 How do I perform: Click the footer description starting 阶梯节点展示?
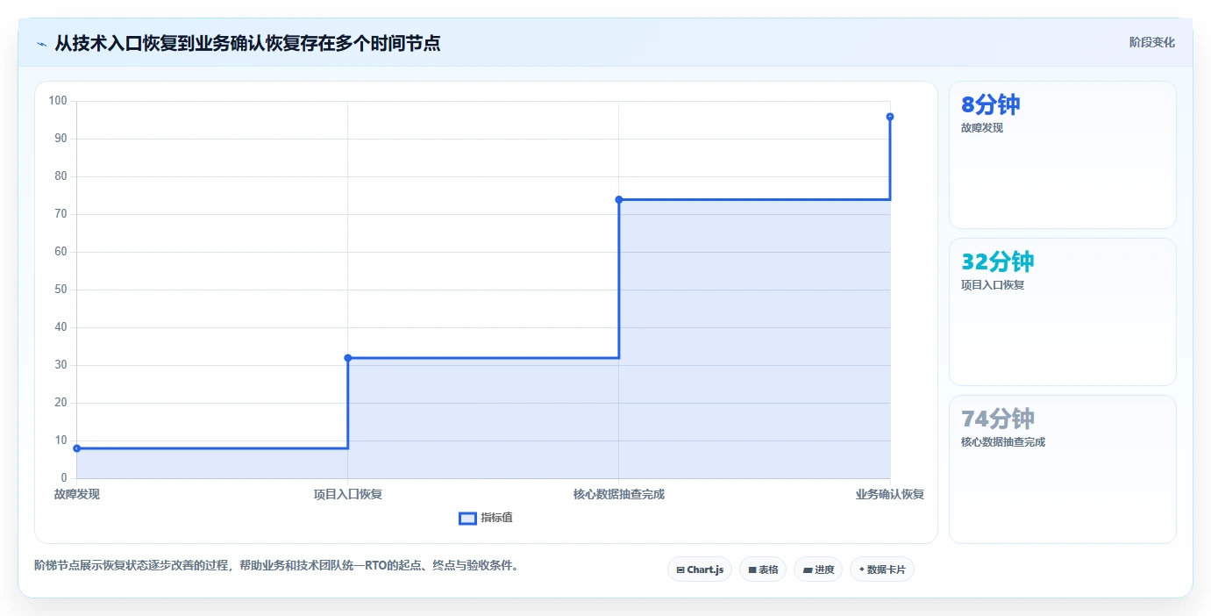277,565
